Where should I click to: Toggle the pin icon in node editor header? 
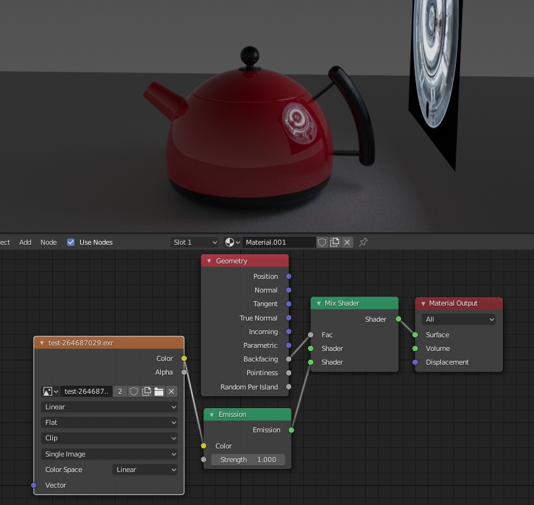[363, 242]
